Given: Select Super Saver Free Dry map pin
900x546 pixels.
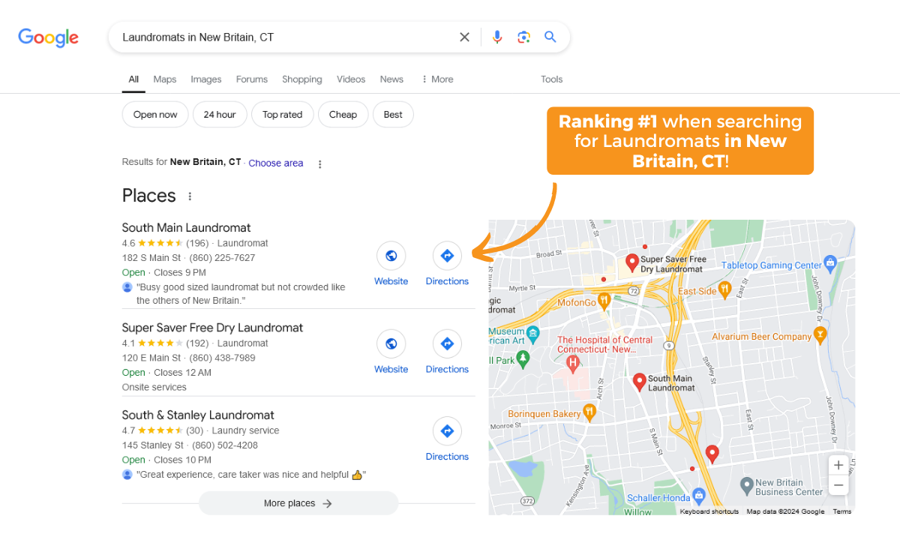Looking at the screenshot, I should point(632,262).
